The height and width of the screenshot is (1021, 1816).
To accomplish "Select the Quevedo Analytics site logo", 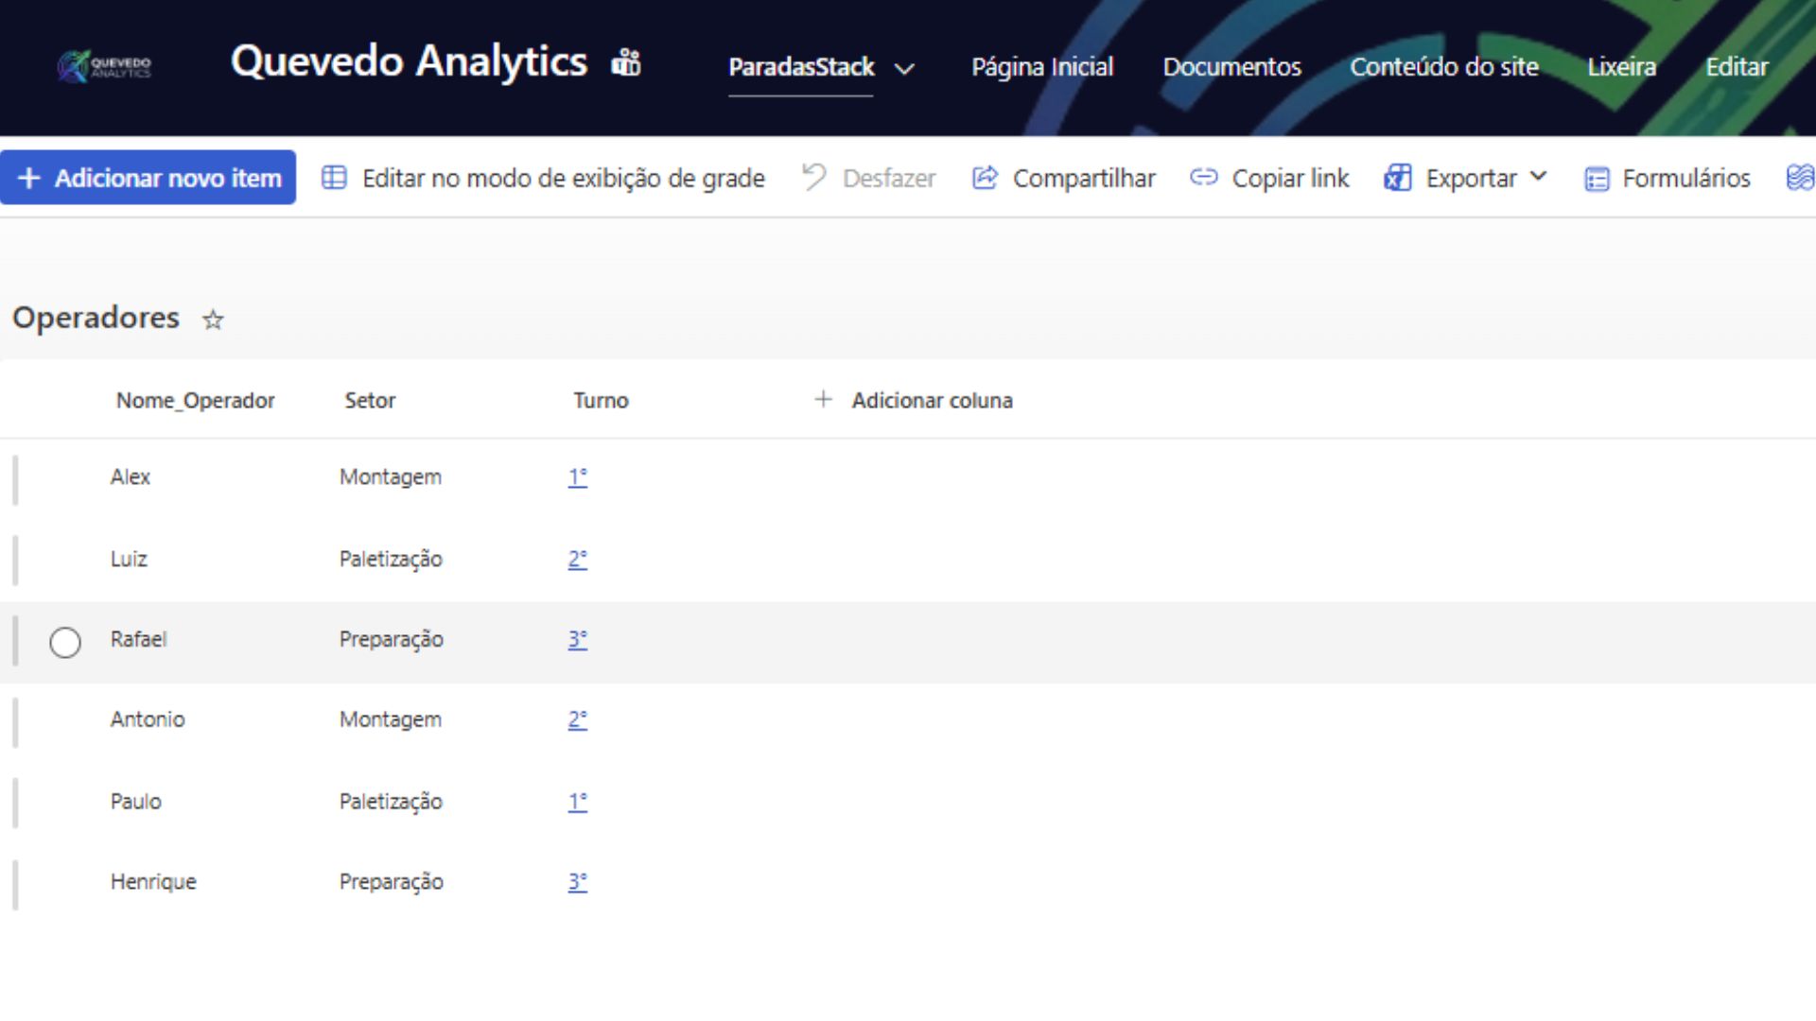I will point(104,66).
